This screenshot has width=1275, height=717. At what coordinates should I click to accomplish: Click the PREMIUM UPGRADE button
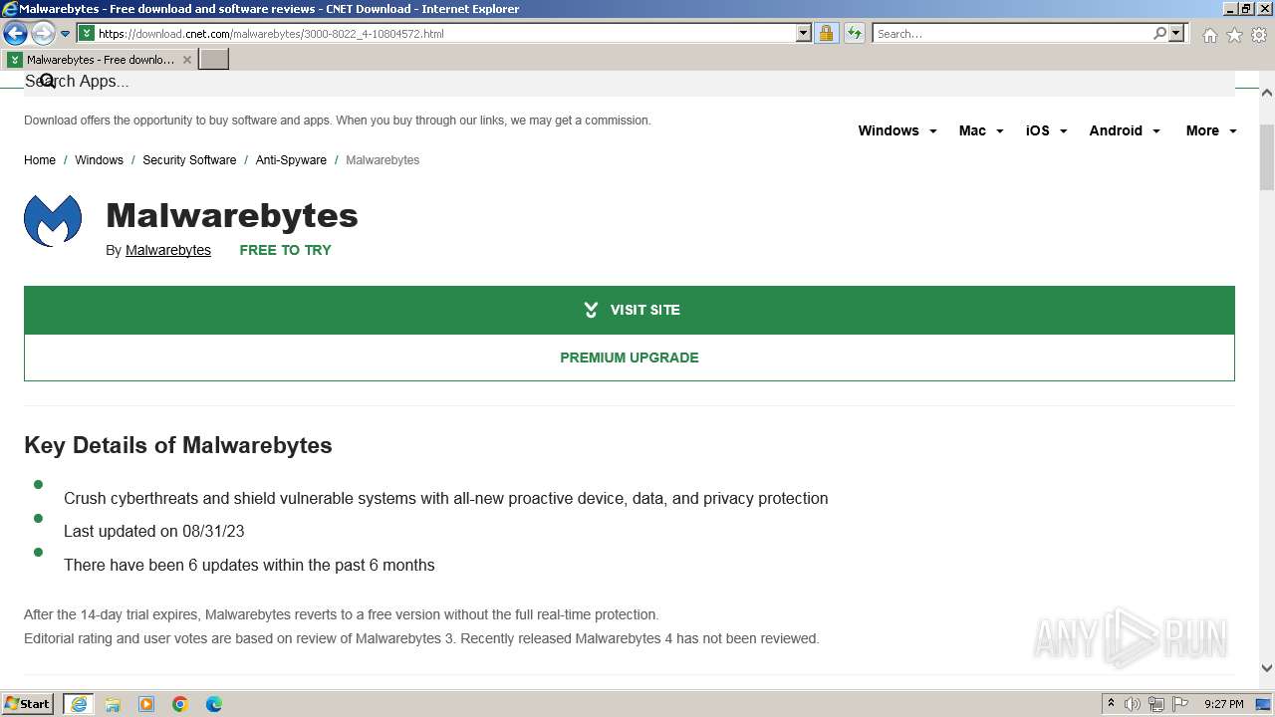(x=630, y=358)
